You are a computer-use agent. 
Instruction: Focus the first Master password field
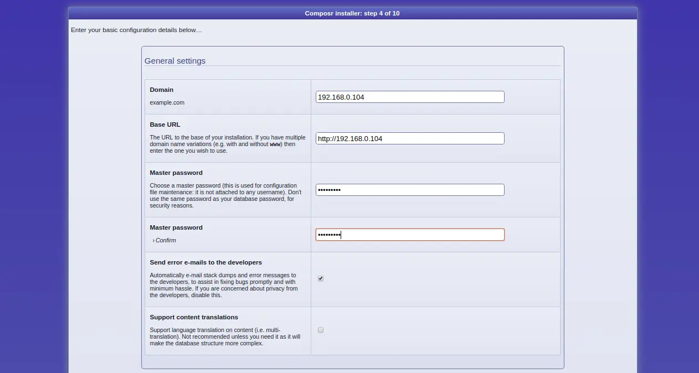point(410,190)
